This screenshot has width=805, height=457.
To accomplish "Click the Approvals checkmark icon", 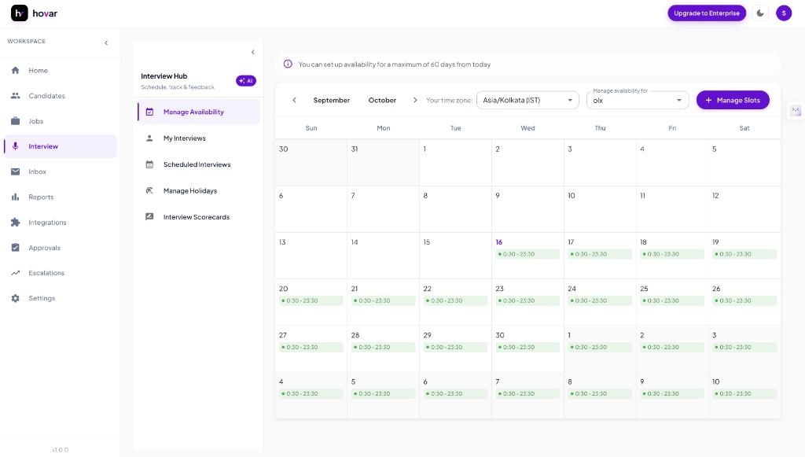I will click(16, 248).
